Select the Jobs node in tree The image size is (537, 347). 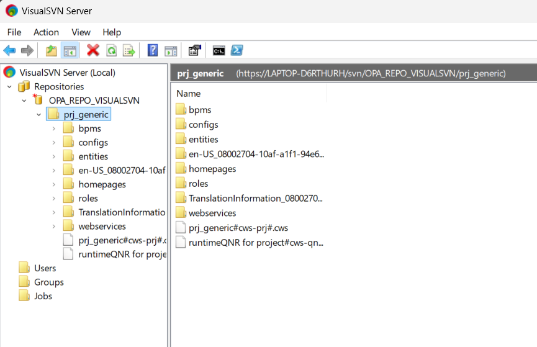click(35, 296)
